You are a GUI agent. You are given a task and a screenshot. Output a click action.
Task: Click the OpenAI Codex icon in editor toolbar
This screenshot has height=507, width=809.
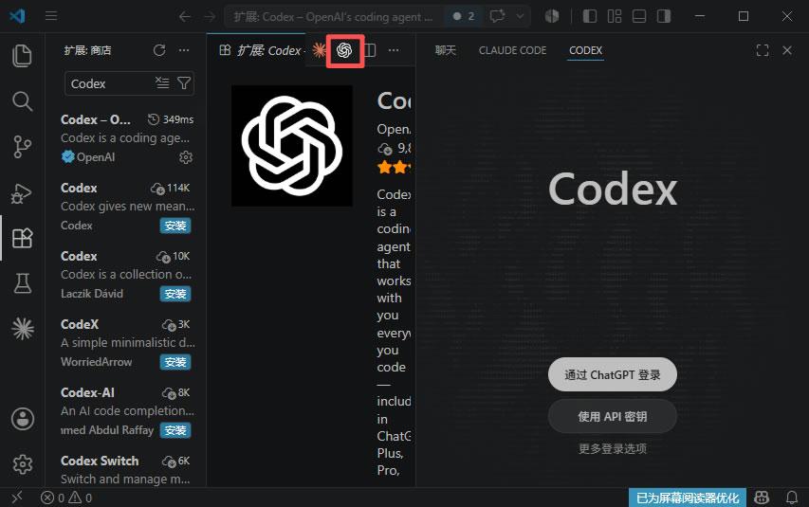point(344,50)
